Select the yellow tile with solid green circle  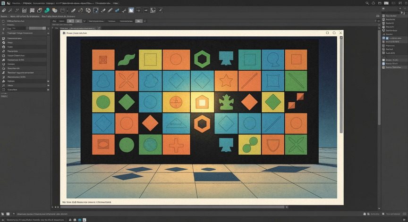pyautogui.click(x=103, y=102)
